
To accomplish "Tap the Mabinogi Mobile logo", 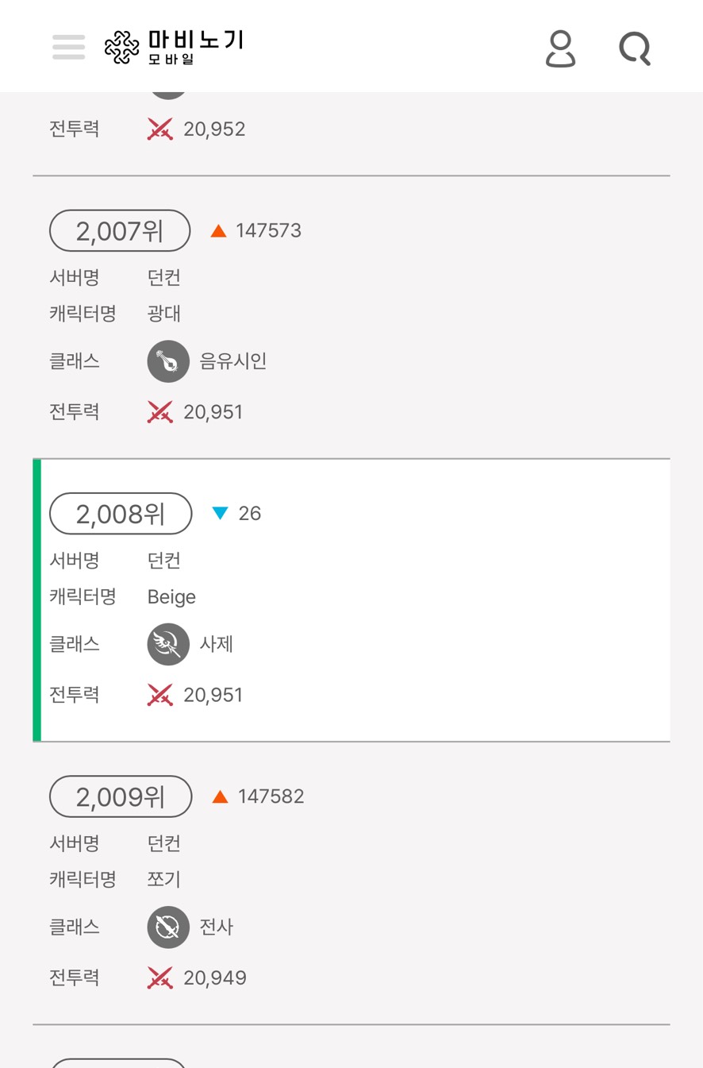I will (x=174, y=47).
